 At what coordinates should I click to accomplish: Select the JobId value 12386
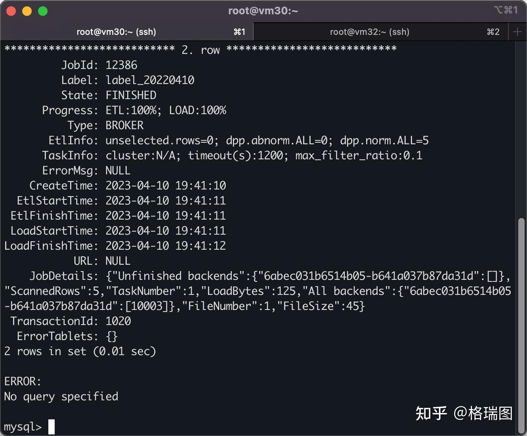point(121,65)
